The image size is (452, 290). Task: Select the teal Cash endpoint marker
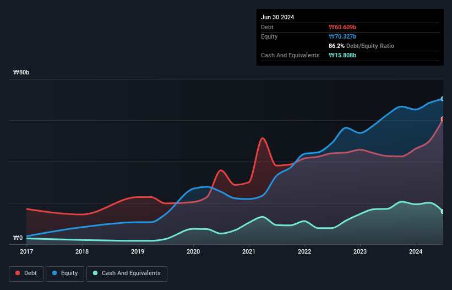click(443, 212)
